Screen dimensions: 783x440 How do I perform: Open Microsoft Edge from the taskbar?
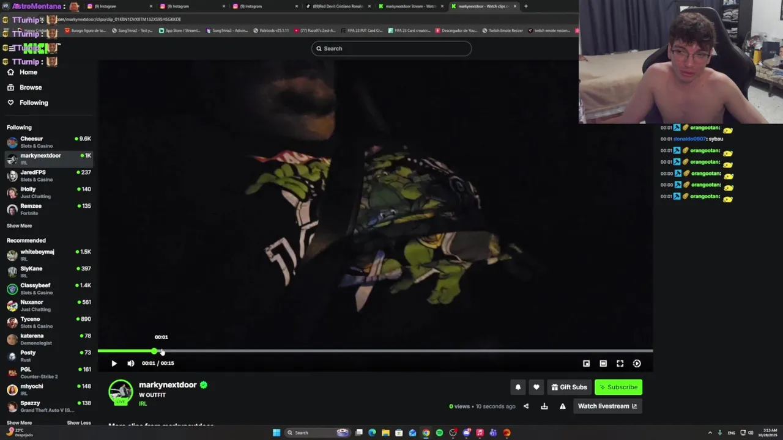coord(372,433)
